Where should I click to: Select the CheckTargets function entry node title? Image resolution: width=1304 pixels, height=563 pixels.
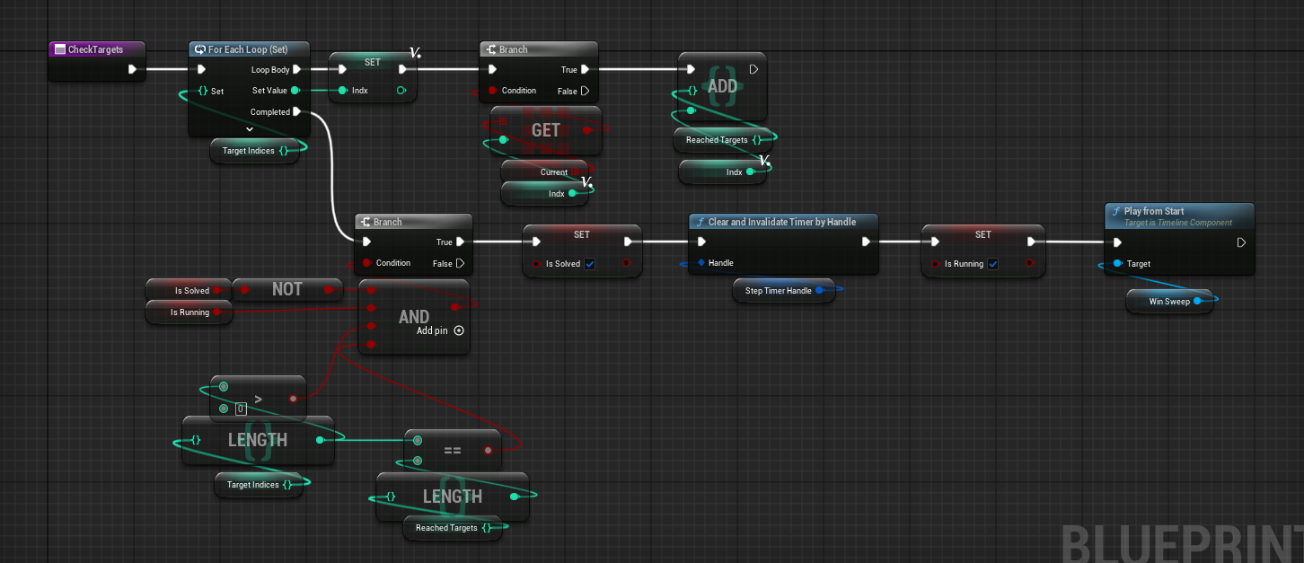[96, 49]
